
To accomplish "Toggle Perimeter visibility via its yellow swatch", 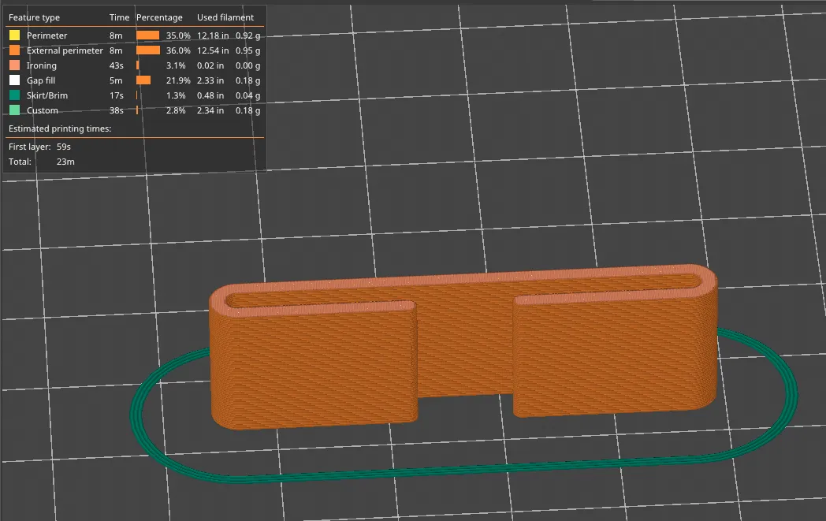I will pyautogui.click(x=13, y=35).
